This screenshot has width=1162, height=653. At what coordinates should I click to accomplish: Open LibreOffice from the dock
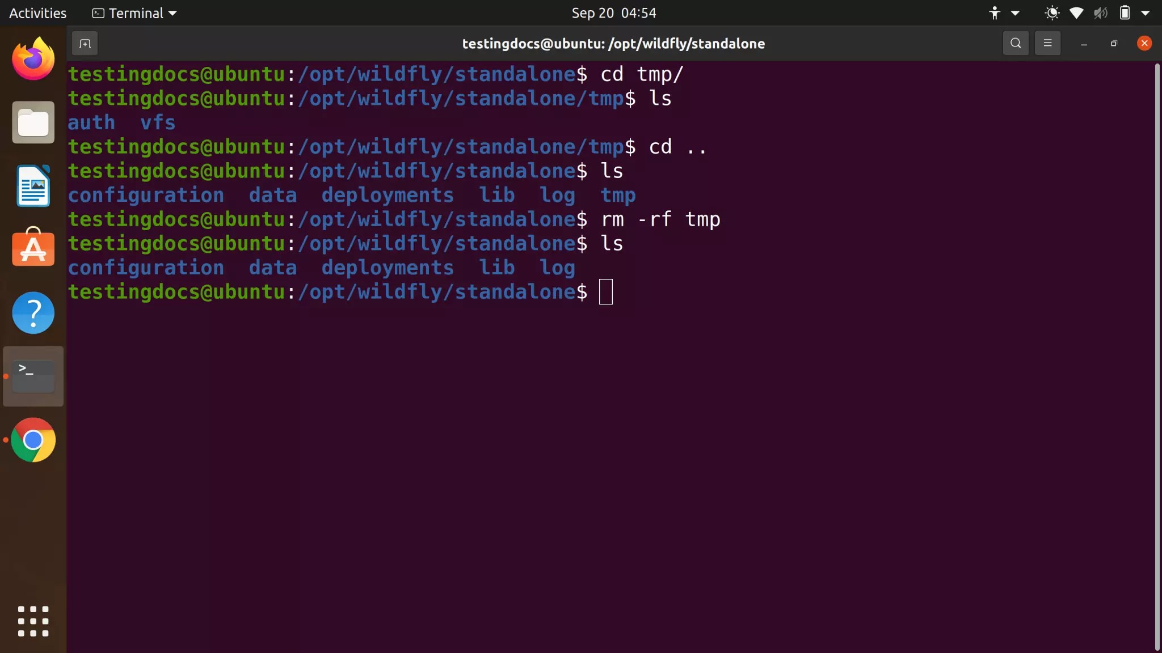[32, 185]
